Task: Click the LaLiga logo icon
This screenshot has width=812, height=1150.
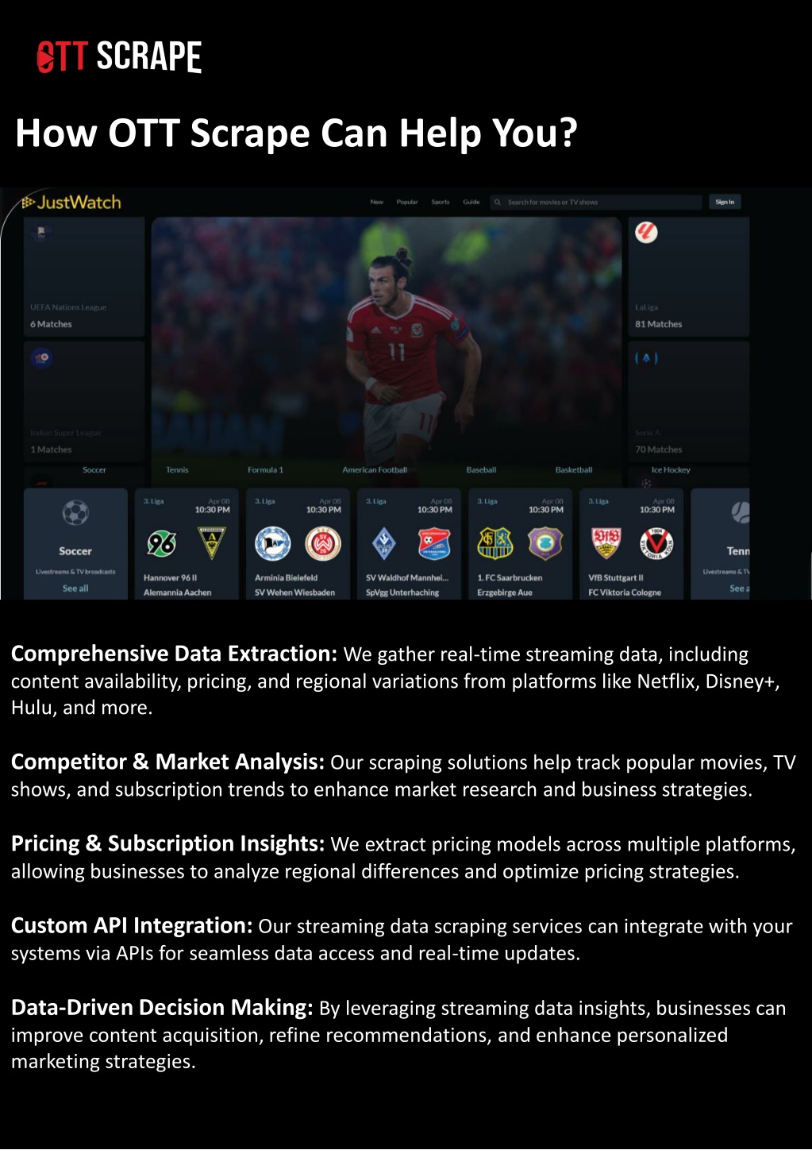Action: click(646, 232)
